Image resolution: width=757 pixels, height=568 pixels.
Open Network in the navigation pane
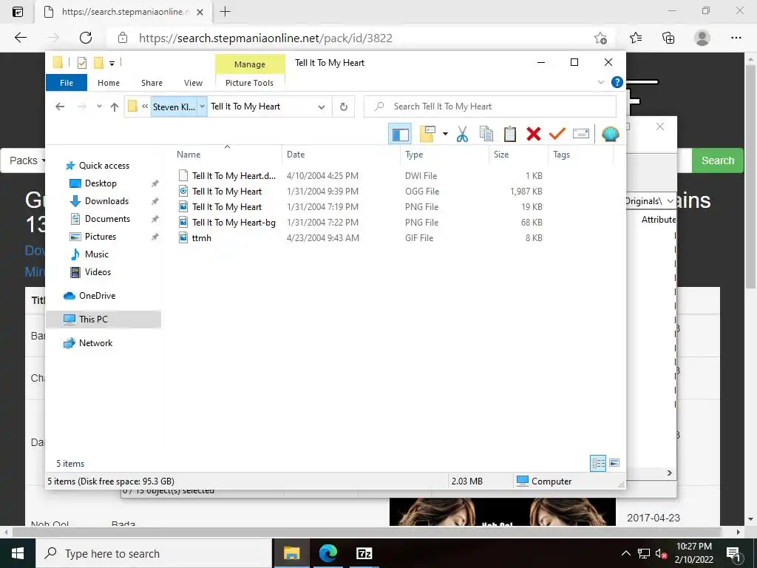coord(95,343)
